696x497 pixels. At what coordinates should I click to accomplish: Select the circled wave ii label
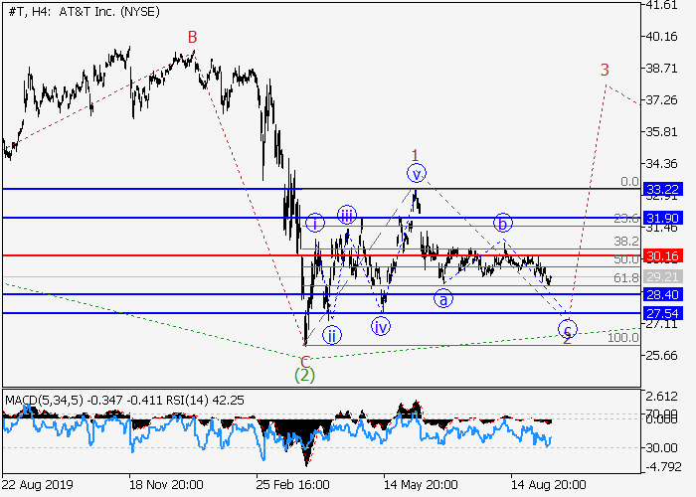pos(332,307)
